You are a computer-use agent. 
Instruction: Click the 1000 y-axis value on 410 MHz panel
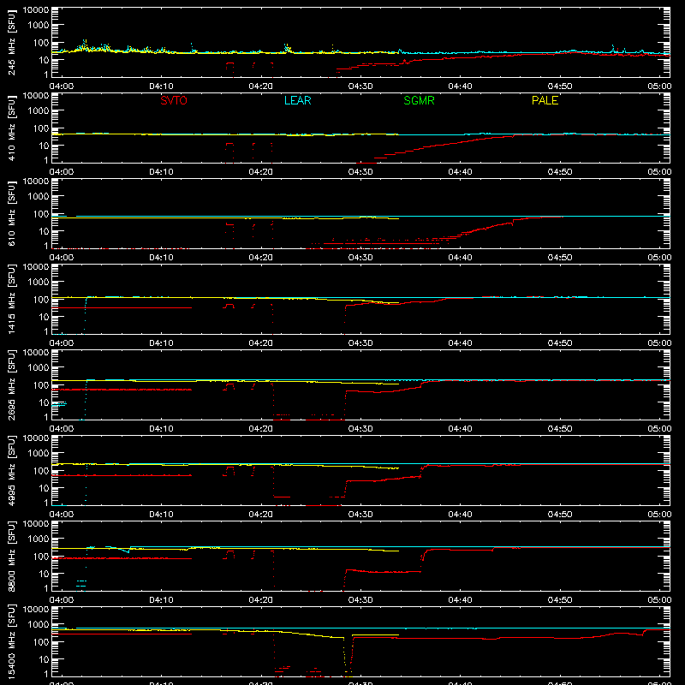coord(39,111)
